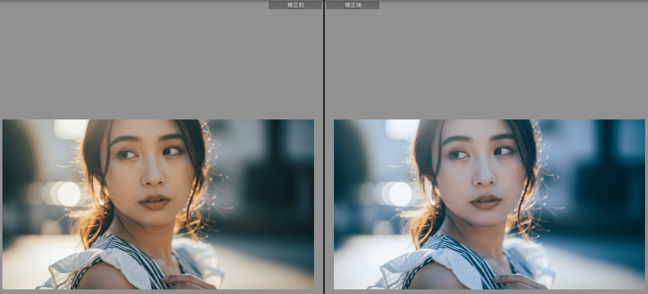Click the bright bokeh light in after photo

pyautogui.click(x=400, y=194)
